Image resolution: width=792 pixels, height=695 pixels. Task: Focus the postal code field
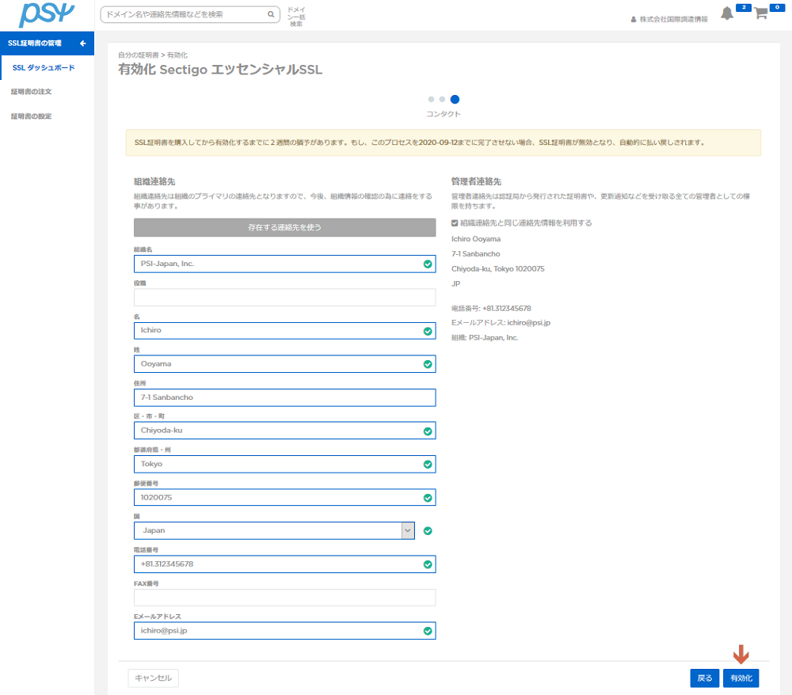point(285,497)
